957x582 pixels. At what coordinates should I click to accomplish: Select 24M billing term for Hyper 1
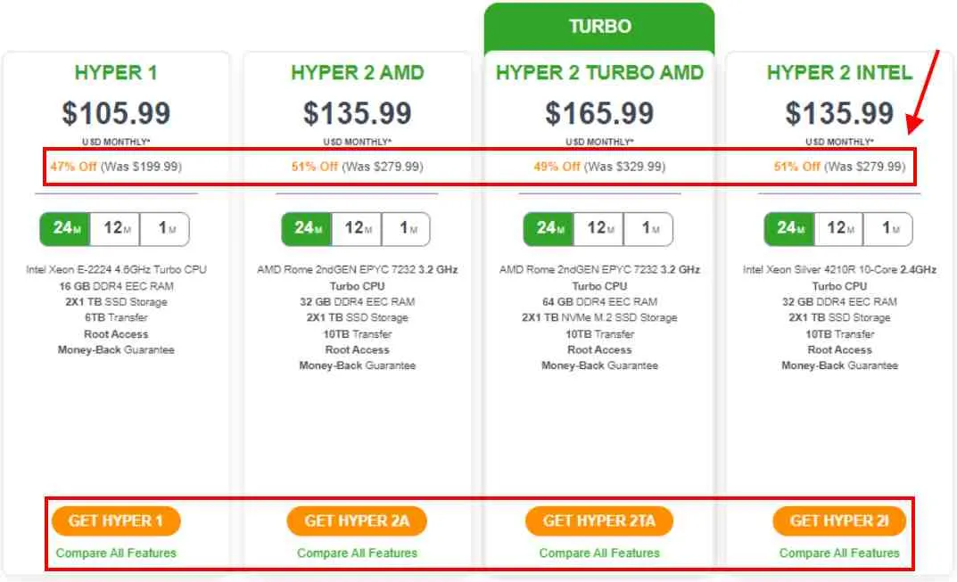click(65, 229)
